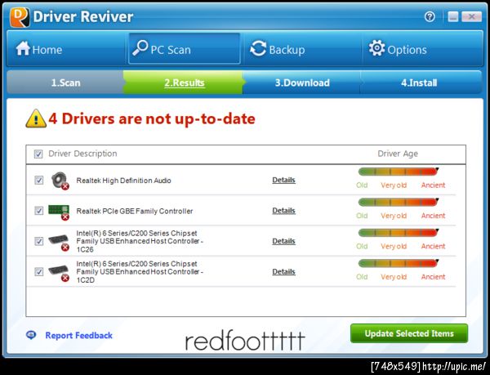Click the Realtek PCIe network card icon

pyautogui.click(x=59, y=212)
